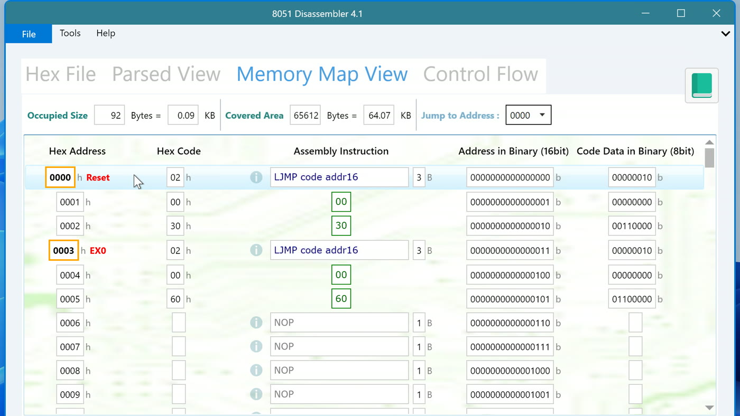Click the Occupied Size KB field 0.09

click(x=183, y=115)
